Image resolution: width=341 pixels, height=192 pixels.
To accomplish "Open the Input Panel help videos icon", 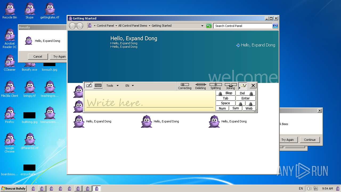I will coord(243,86).
